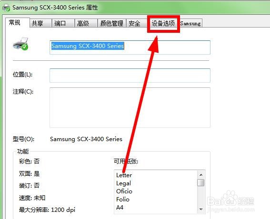Click the 最大分辨率: 1200 dpi text

[x=47, y=209]
